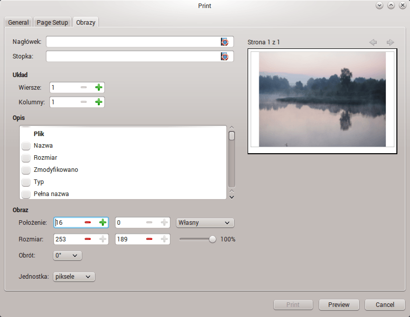Increase vertical Położenie value 0
The height and width of the screenshot is (317, 410).
click(164, 222)
